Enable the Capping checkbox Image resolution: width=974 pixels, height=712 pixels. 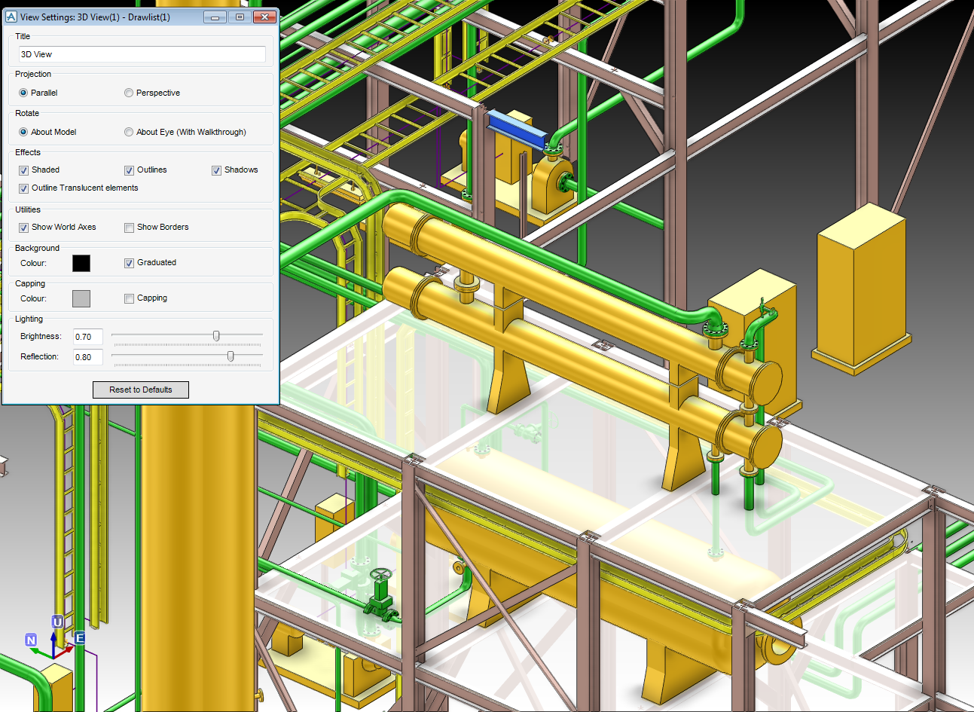(129, 298)
